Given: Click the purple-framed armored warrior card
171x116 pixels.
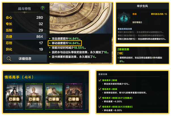Looking at the screenshot, I should 74,96.
